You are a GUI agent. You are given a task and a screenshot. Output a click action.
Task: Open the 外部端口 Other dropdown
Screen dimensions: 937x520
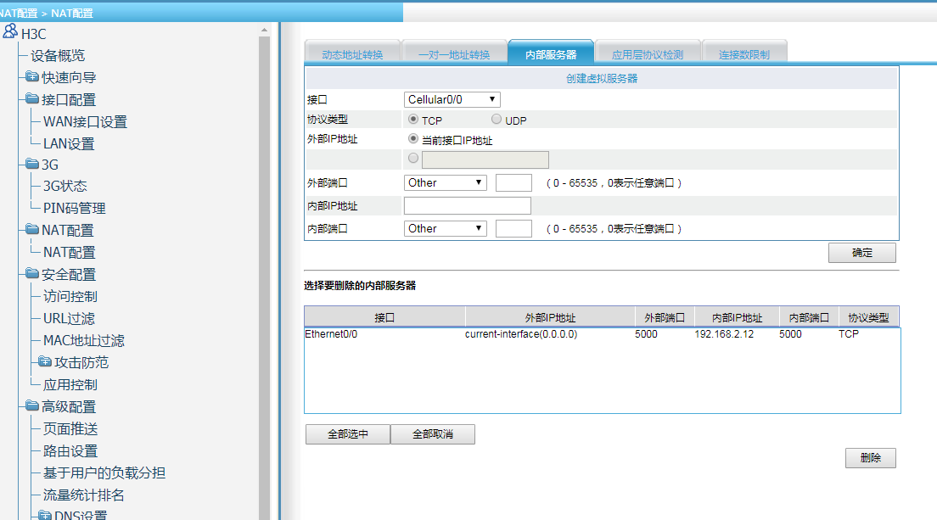(x=446, y=182)
